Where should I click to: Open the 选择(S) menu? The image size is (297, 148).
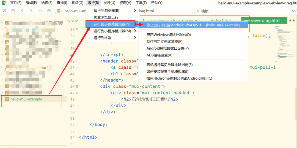pyautogui.click(x=47, y=3)
